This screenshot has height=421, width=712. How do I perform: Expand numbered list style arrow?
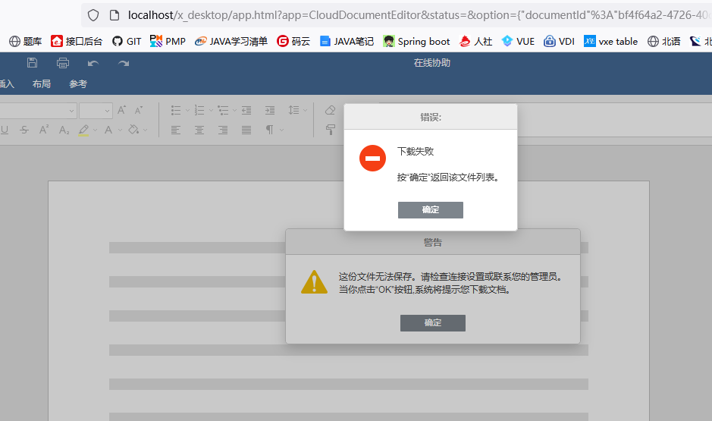[211, 110]
